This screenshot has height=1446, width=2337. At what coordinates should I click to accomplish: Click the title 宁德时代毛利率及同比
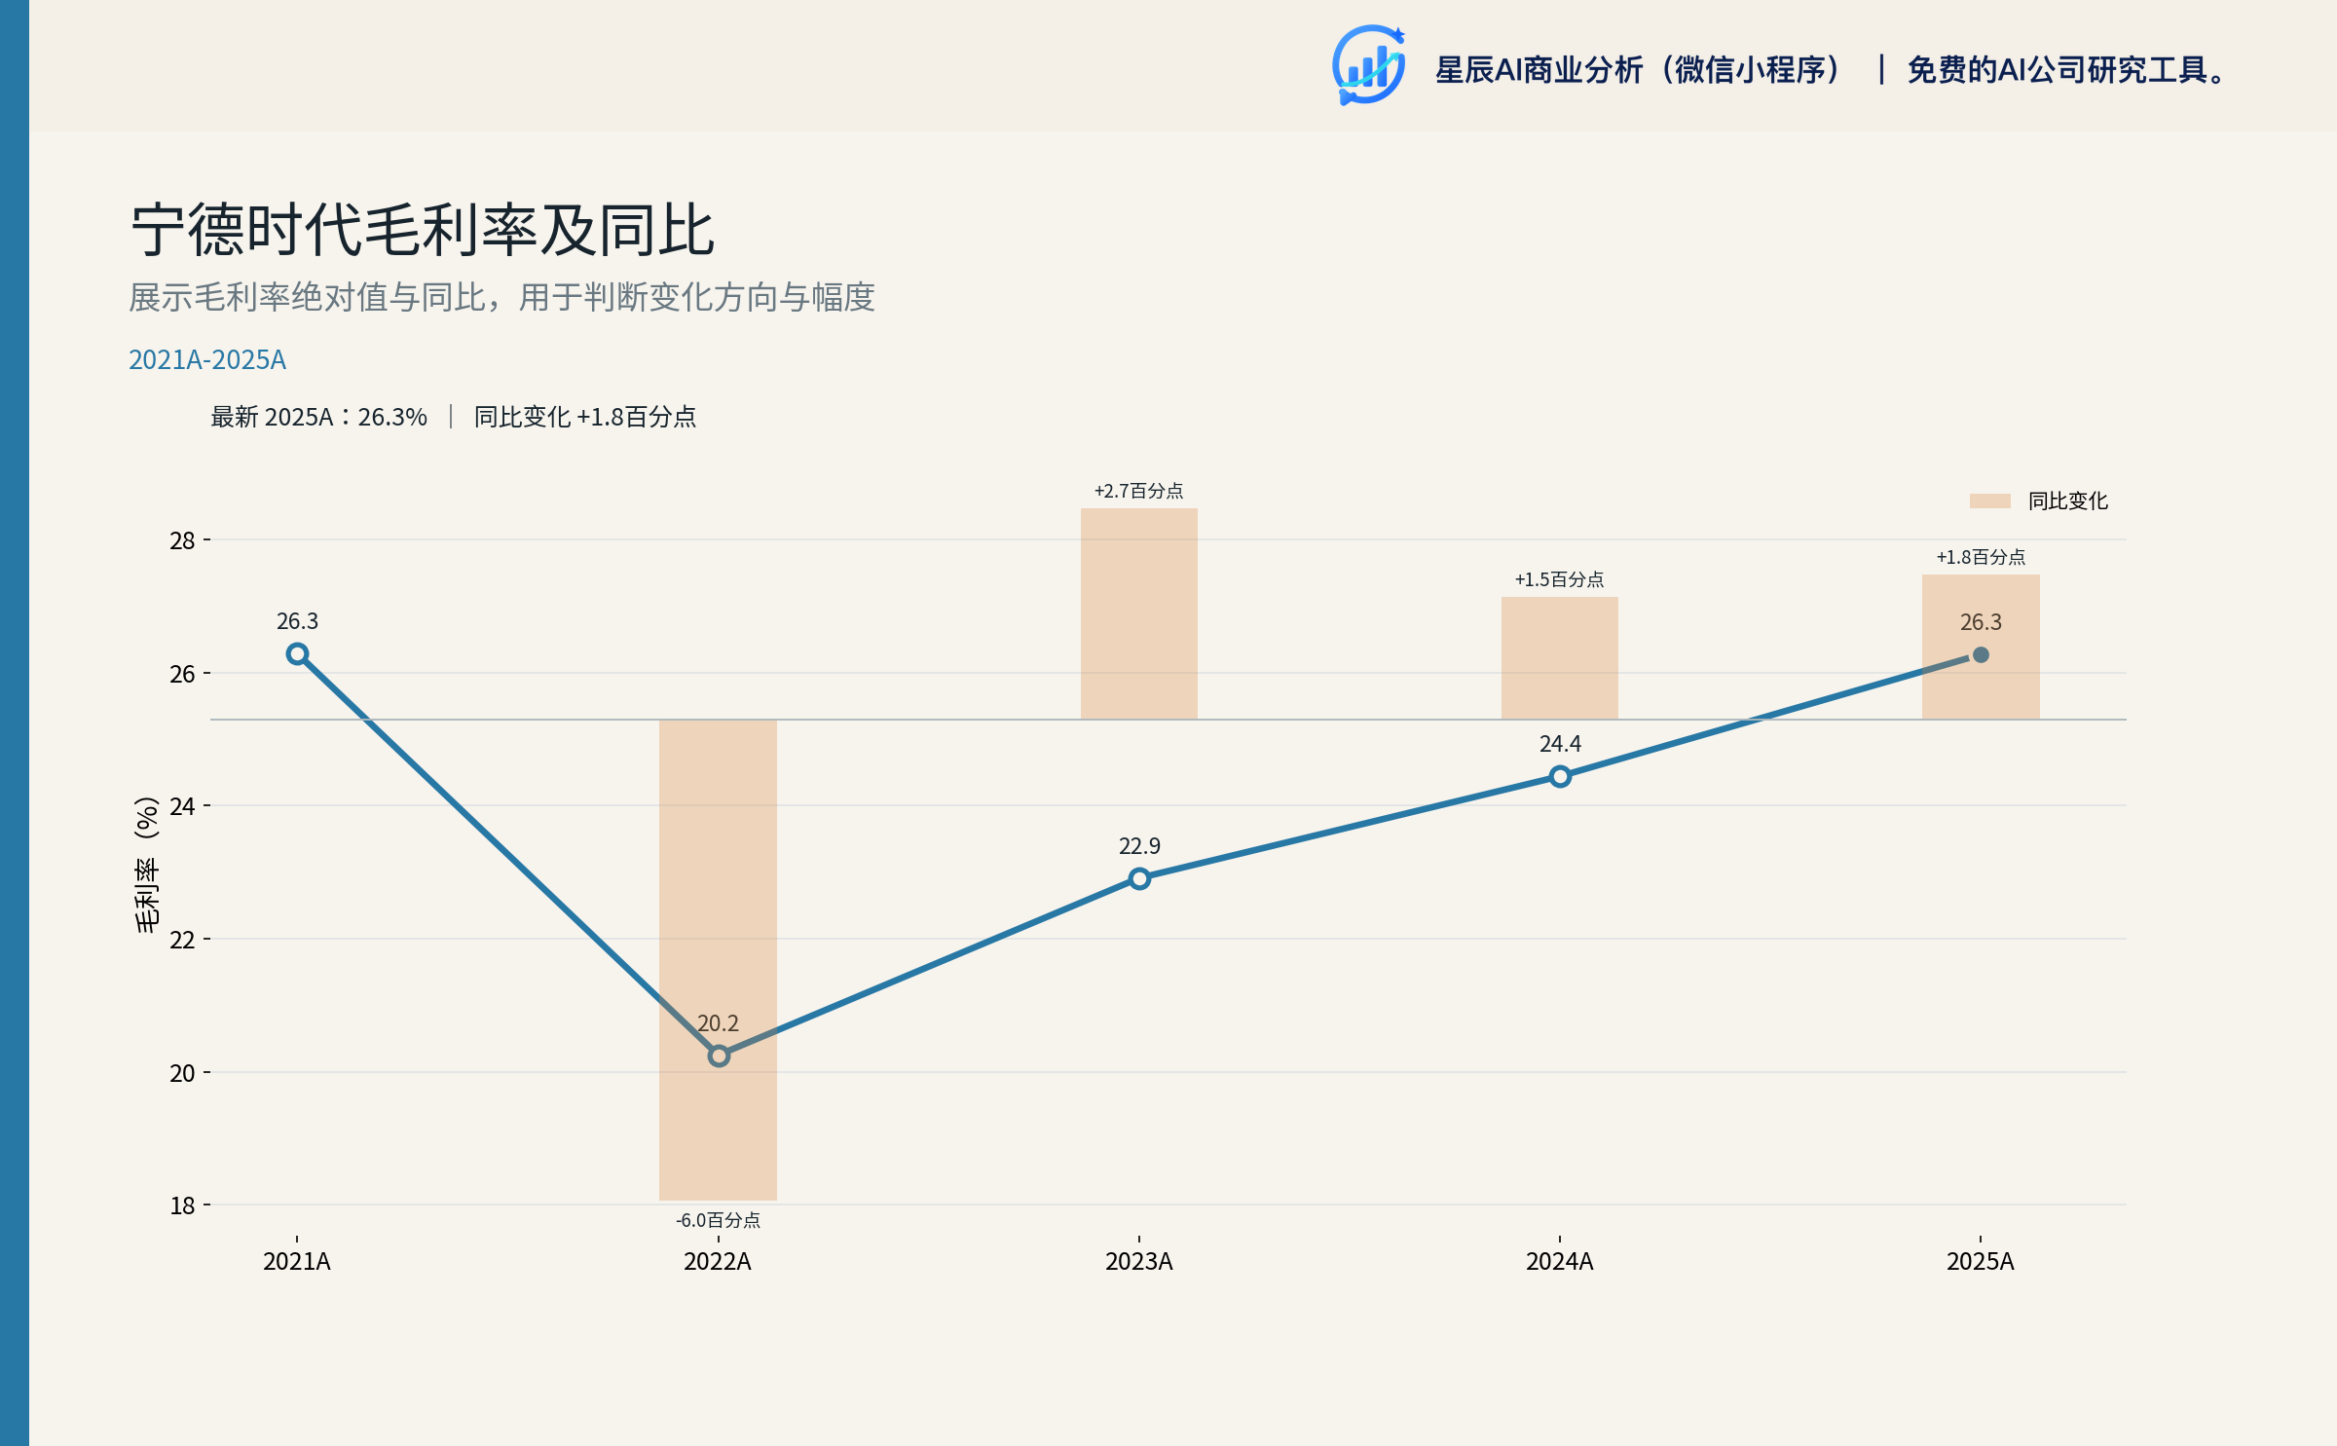pyautogui.click(x=423, y=231)
